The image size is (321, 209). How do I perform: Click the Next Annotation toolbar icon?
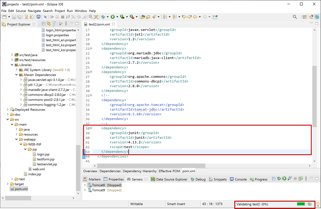[x=165, y=17]
